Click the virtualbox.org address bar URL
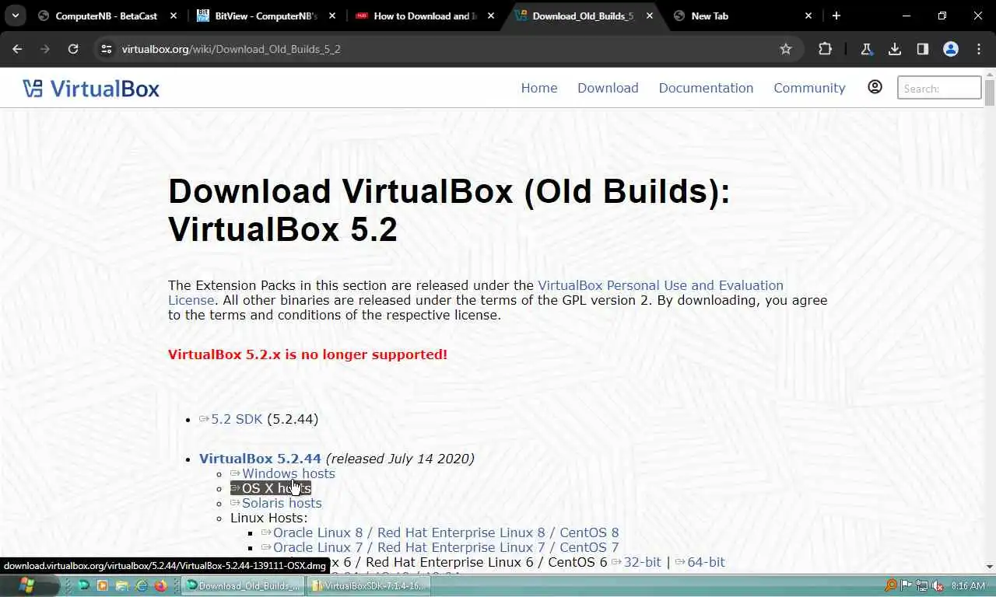Screen dimensions: 996x597 [231, 49]
